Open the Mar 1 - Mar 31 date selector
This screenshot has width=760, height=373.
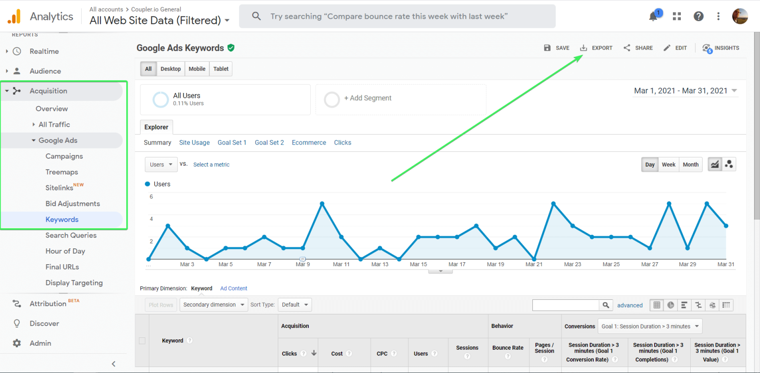point(685,91)
